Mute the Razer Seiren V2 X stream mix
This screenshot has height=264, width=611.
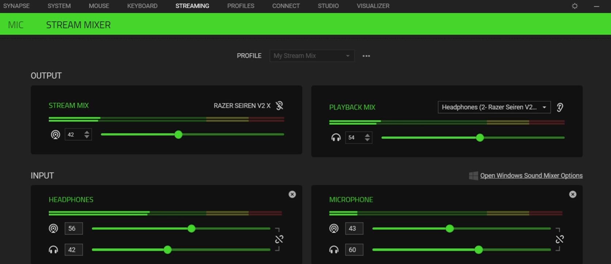[279, 106]
